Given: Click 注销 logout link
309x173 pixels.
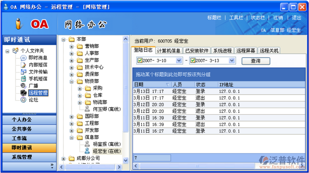Looking at the screenshot, I should tap(278, 18).
